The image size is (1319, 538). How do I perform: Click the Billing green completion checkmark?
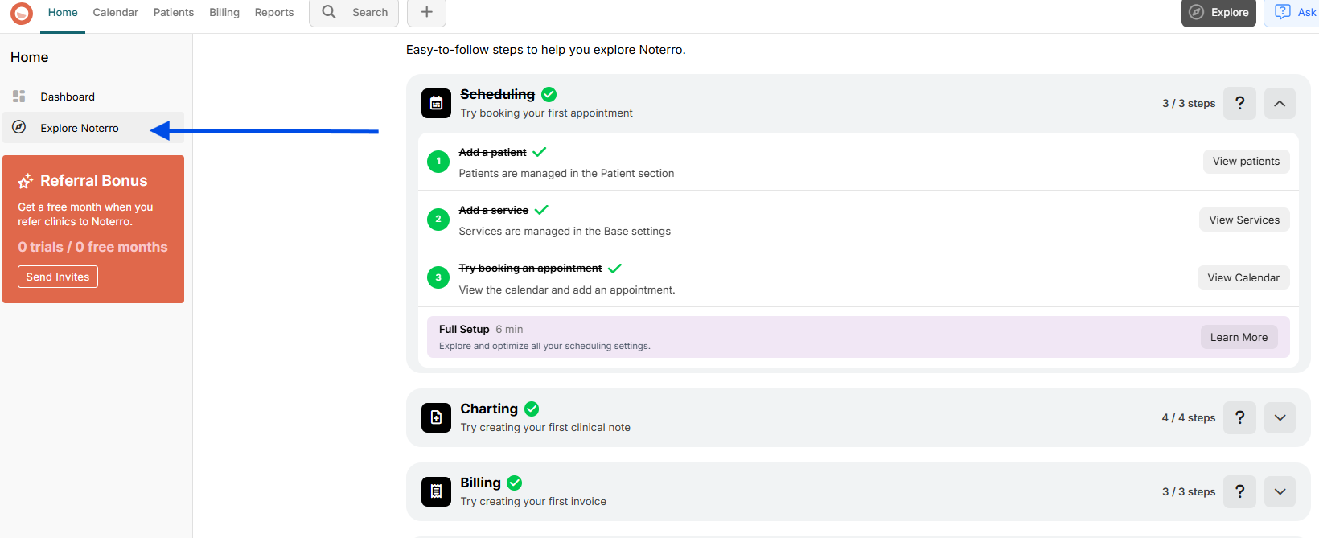coord(515,483)
